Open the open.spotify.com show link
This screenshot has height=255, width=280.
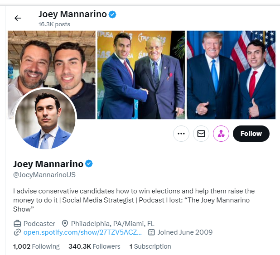click(x=82, y=232)
